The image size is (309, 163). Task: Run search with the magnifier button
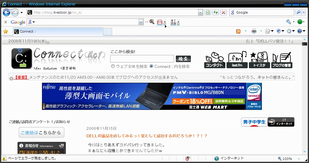click(298, 12)
